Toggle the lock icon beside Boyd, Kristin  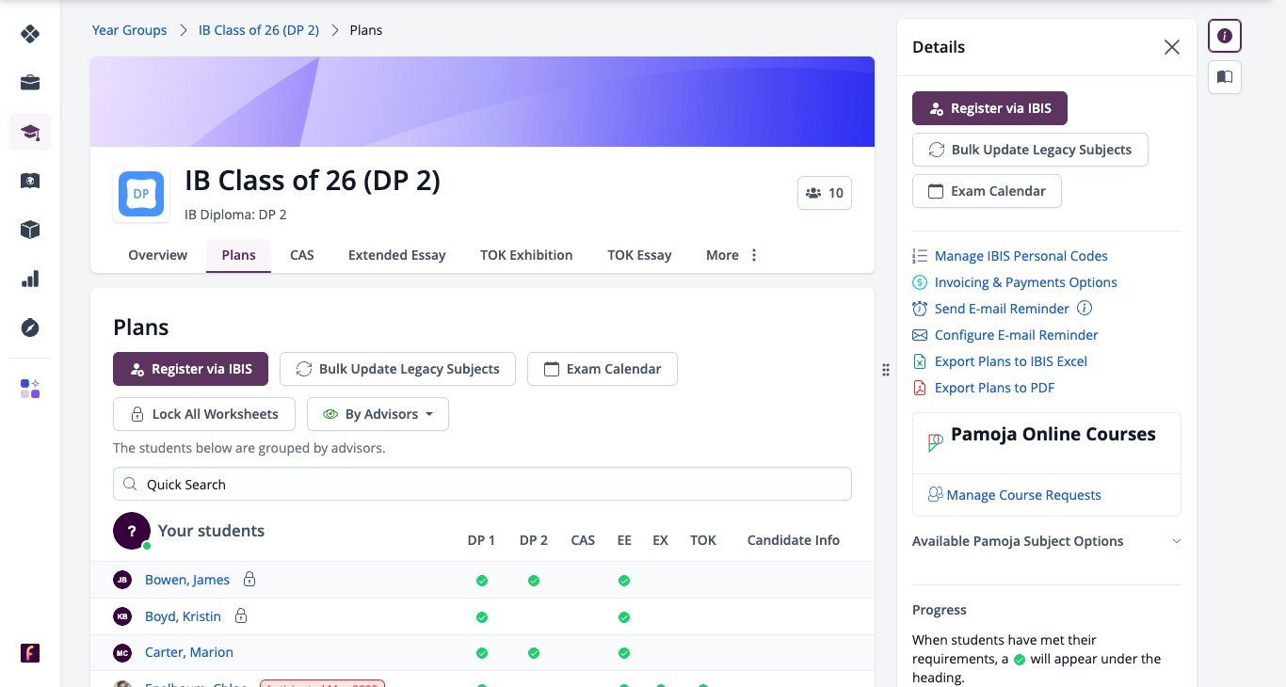point(241,615)
